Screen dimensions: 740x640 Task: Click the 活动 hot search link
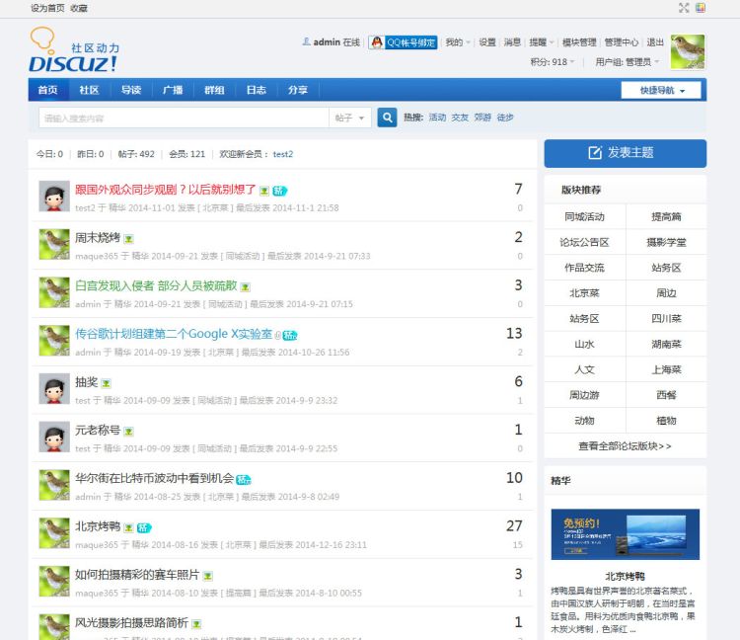[x=437, y=118]
